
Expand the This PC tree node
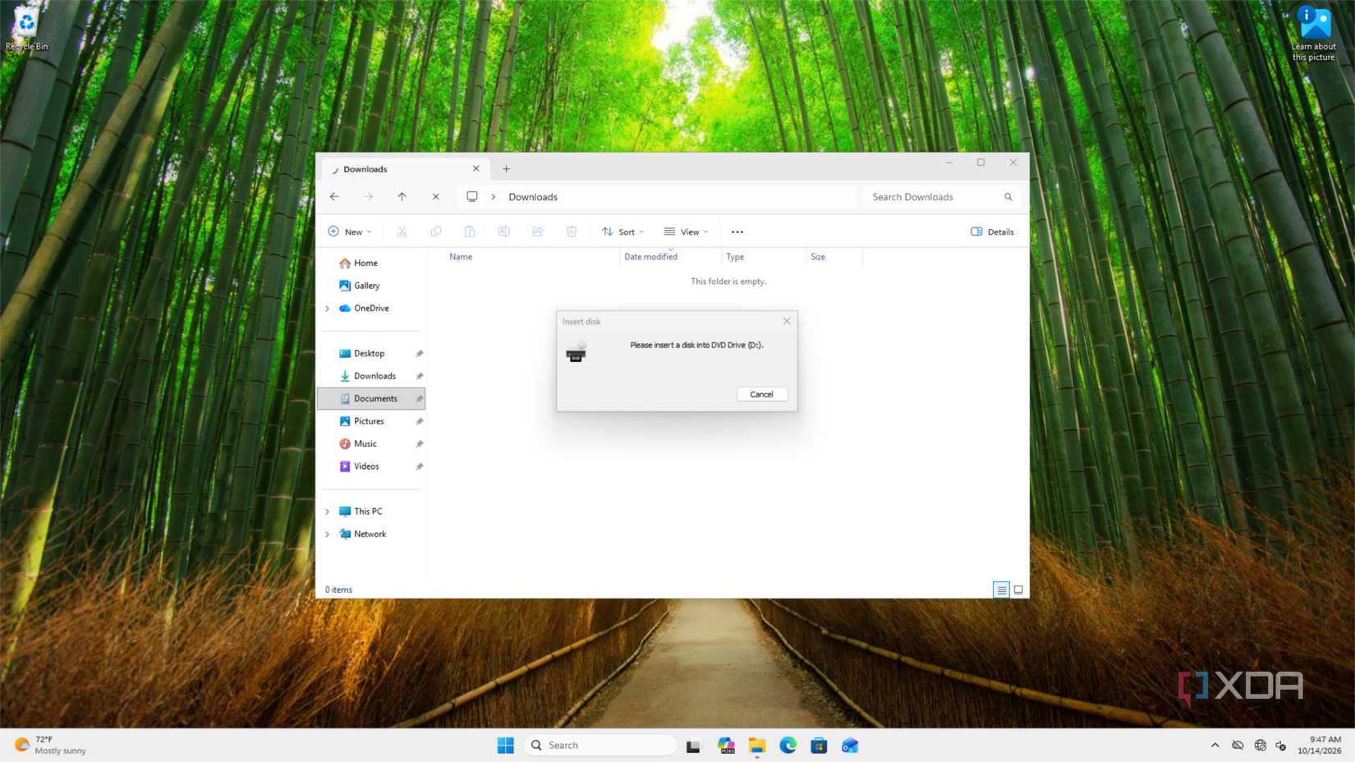point(328,512)
